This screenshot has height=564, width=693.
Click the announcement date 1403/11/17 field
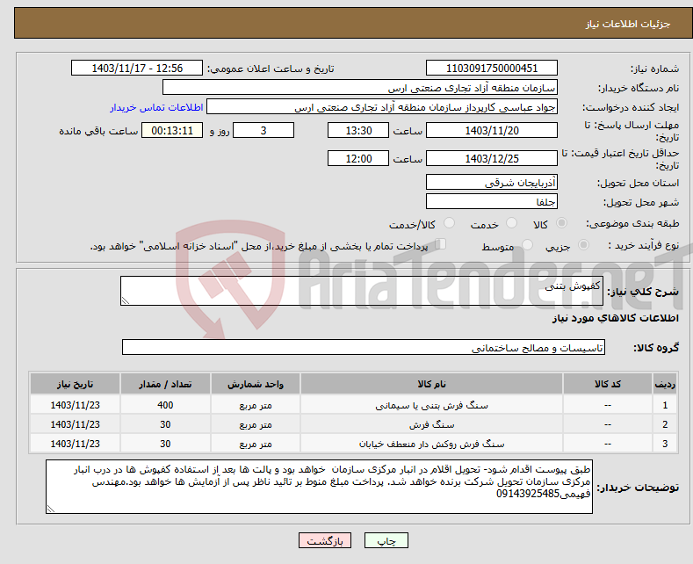click(136, 68)
